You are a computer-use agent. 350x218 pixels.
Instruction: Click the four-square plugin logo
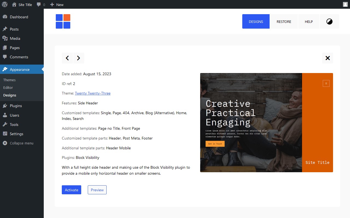tap(63, 21)
